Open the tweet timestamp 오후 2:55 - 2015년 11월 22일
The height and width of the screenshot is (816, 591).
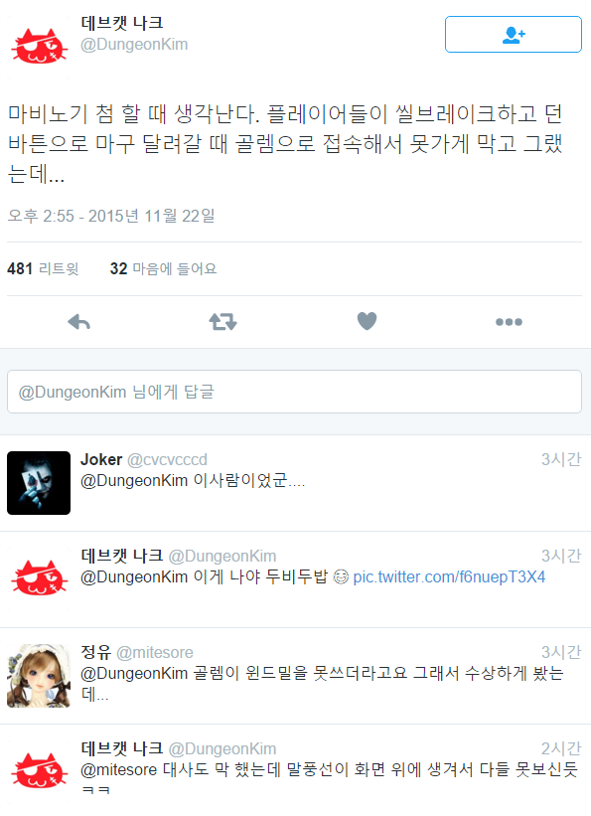[111, 216]
